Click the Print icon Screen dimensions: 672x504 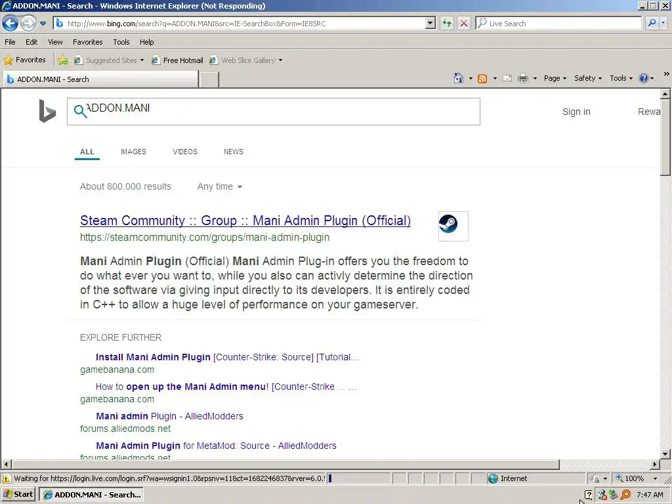point(523,79)
